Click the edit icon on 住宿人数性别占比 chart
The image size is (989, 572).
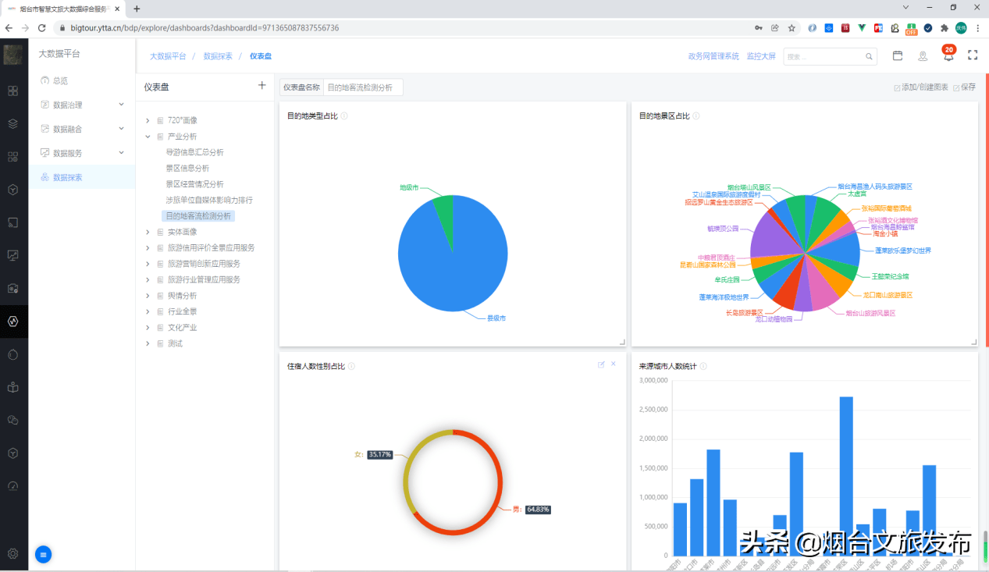click(x=601, y=364)
